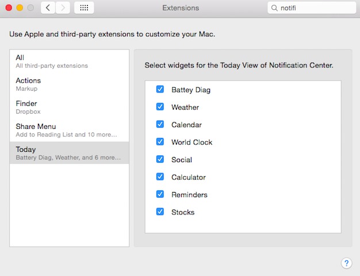This screenshot has height=276, width=360.
Task: Click the back navigation arrow
Action: (x=48, y=8)
